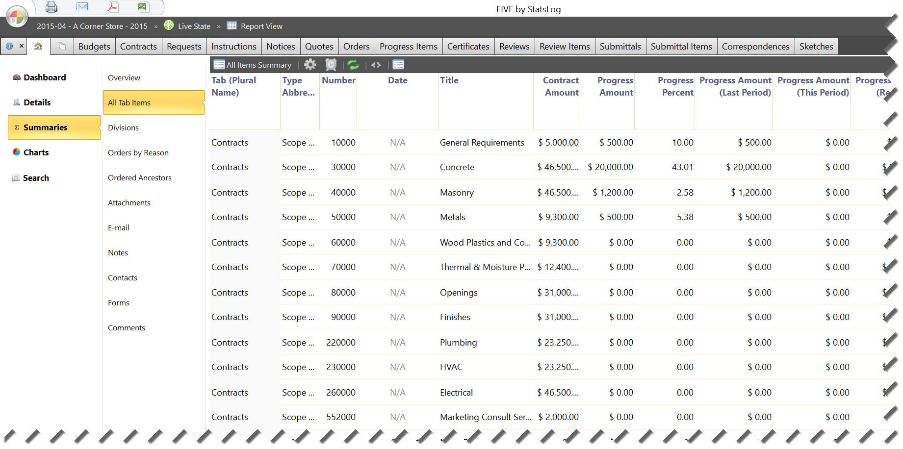Viewport: 903px width, 449px height.
Task: Open the Notices tab
Action: click(x=281, y=47)
